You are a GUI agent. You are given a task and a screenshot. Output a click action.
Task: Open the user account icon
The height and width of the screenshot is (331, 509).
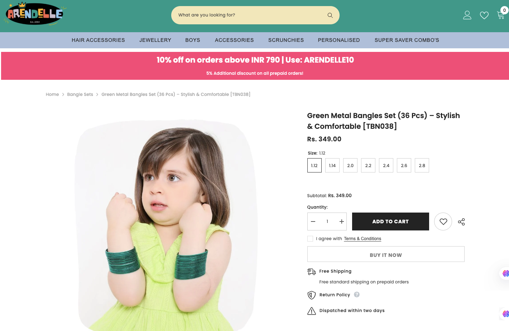coord(467,15)
